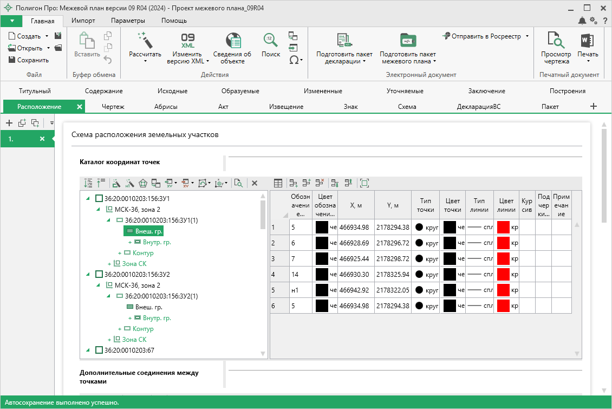Click the Сохранить button
Viewport: 612px width, 409px height.
(29, 60)
